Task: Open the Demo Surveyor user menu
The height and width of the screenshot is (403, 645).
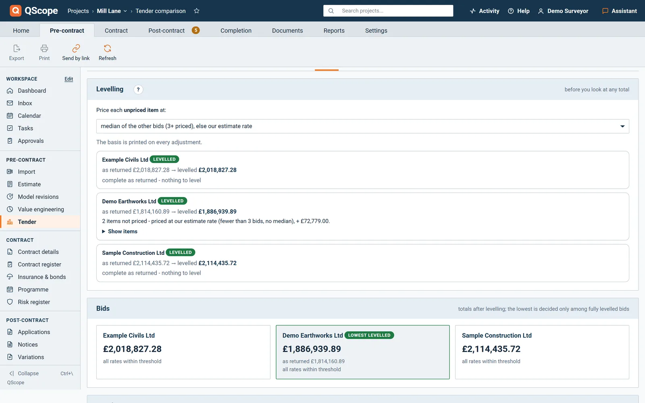Action: pos(563,11)
